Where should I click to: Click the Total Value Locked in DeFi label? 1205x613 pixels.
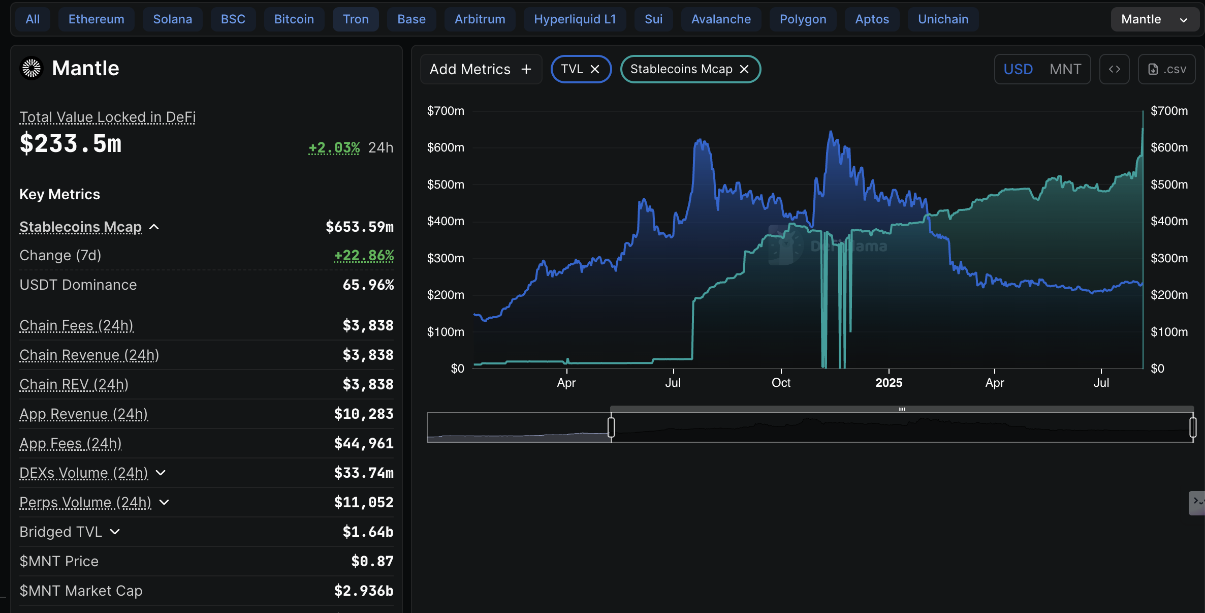point(107,117)
